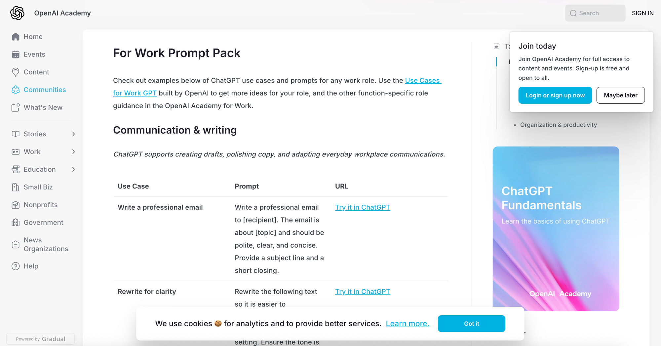Image resolution: width=661 pixels, height=346 pixels.
Task: Click the Government building icon
Action: click(x=16, y=223)
